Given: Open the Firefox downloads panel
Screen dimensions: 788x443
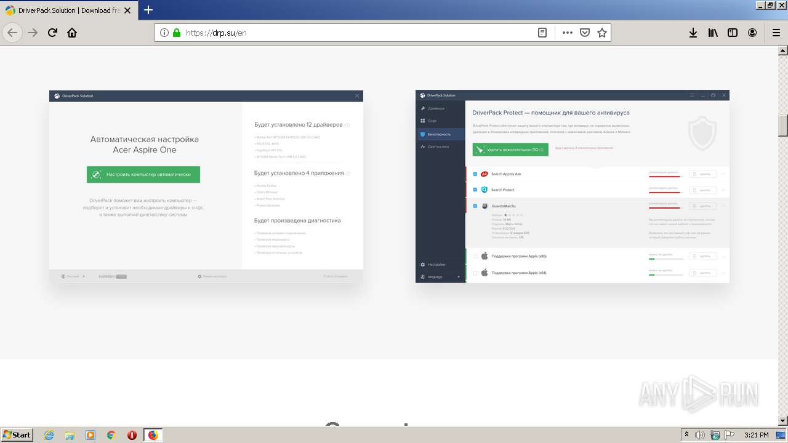Looking at the screenshot, I should click(693, 33).
